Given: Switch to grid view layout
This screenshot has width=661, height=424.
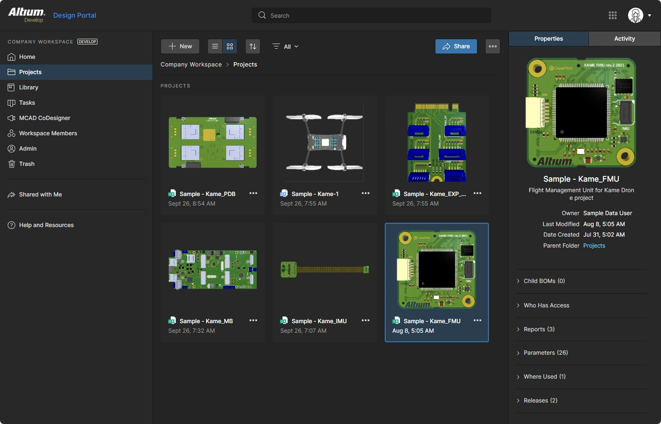Looking at the screenshot, I should [x=230, y=46].
